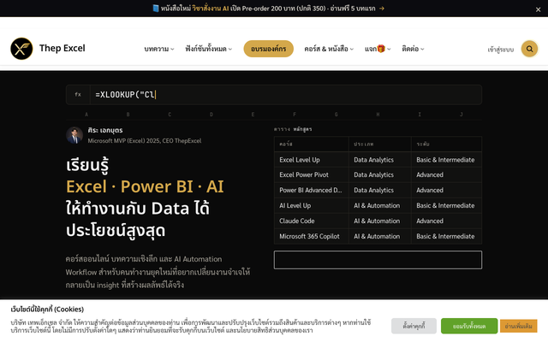
Task: Open the Pre-order book announcement link
Action: click(268, 9)
